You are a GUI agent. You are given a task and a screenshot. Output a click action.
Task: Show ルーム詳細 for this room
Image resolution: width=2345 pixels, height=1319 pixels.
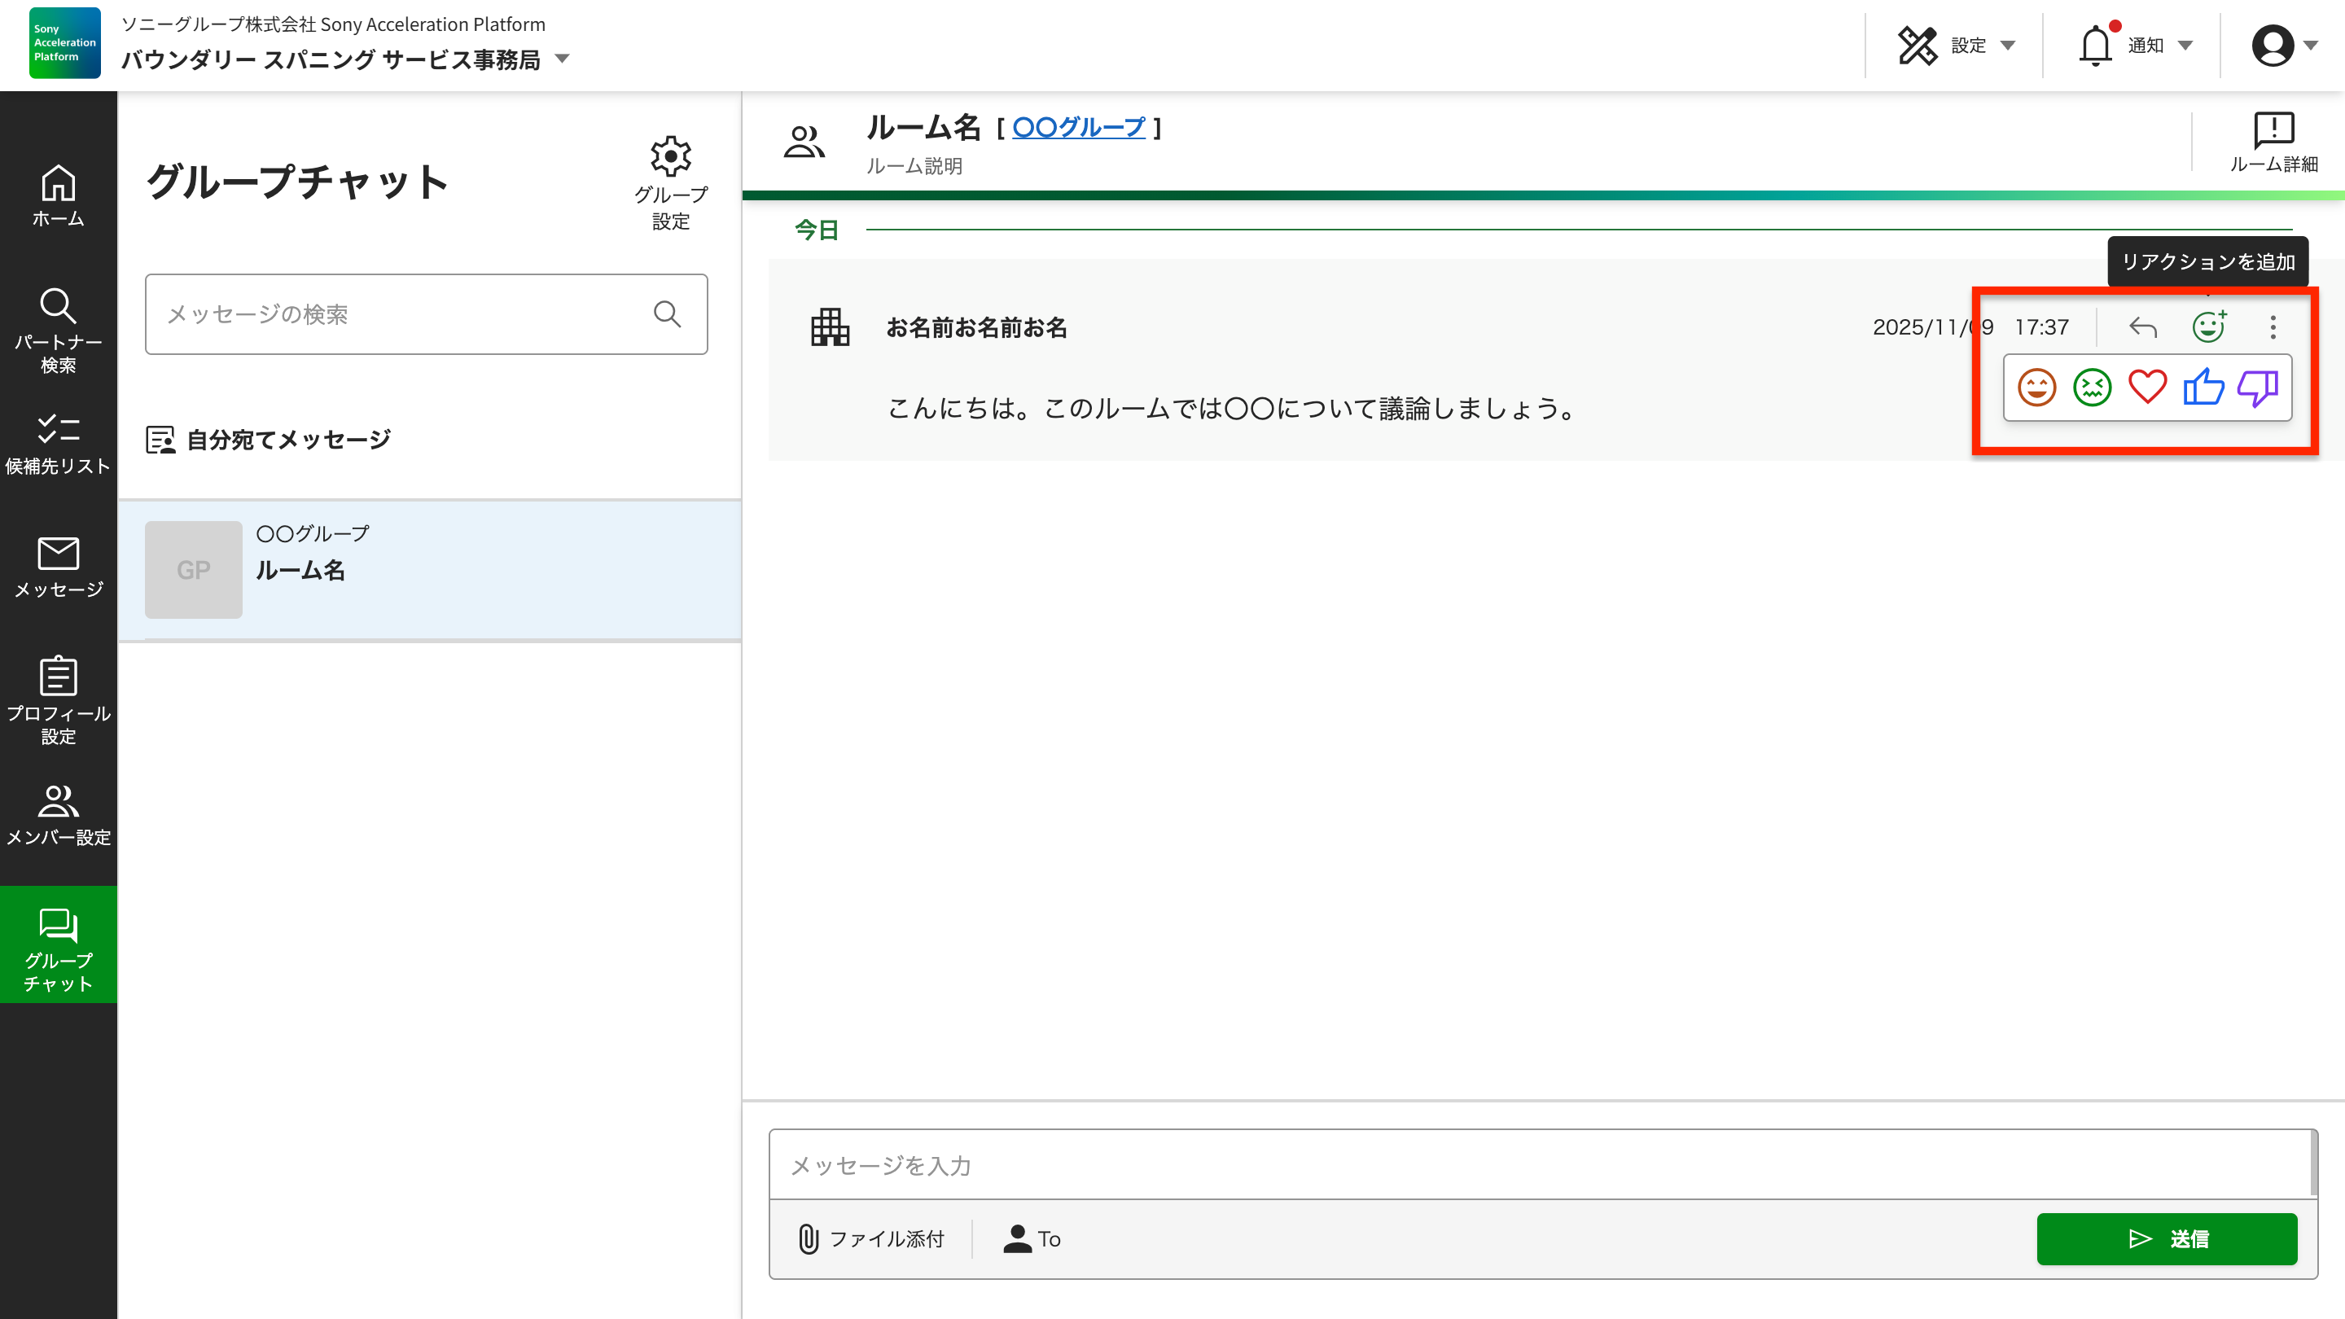[x=2274, y=139]
